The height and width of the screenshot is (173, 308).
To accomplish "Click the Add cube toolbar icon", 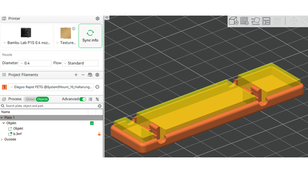I will [234, 21].
